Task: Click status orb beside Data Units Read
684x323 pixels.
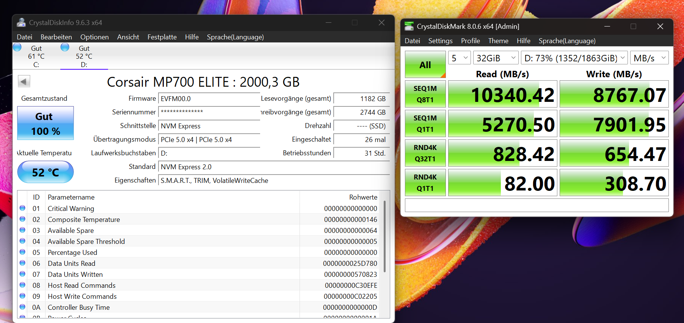Action: pyautogui.click(x=22, y=263)
